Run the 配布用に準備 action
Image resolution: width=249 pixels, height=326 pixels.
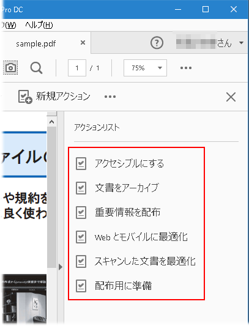[x=123, y=286]
